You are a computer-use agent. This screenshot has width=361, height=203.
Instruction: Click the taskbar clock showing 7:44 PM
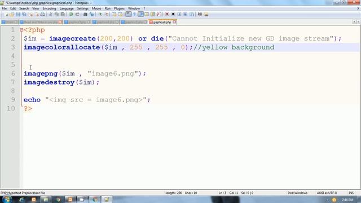click(347, 200)
